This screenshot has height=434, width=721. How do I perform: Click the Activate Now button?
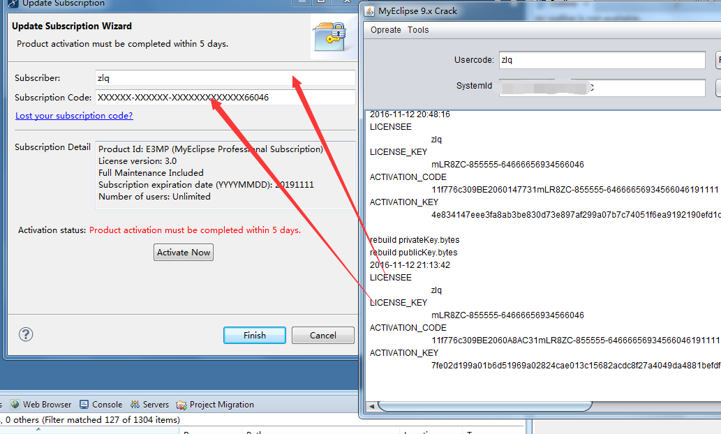coord(184,253)
